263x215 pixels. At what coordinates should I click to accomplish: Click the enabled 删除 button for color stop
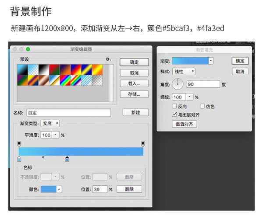click(129, 189)
